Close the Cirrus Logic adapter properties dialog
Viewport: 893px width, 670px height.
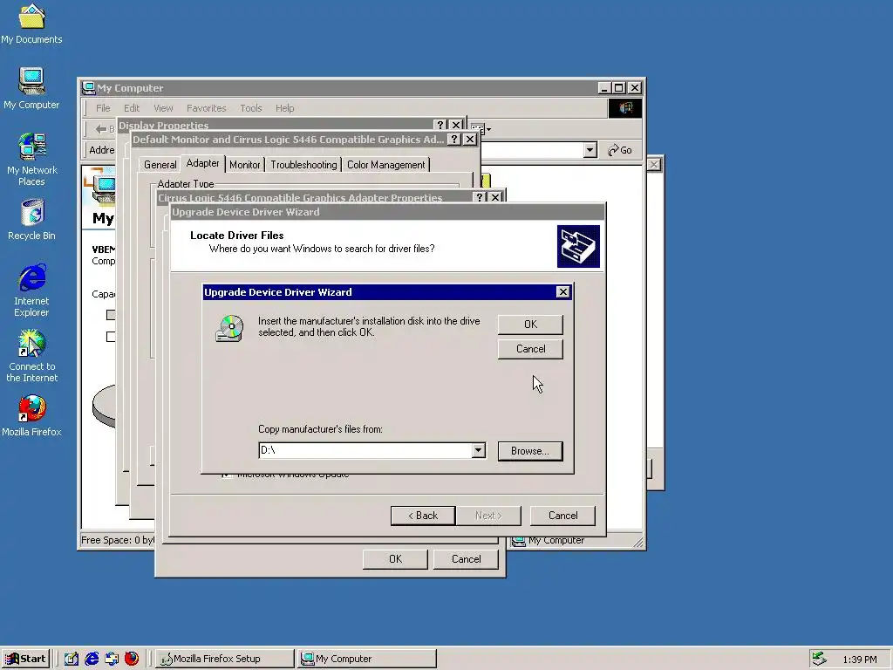pos(495,197)
